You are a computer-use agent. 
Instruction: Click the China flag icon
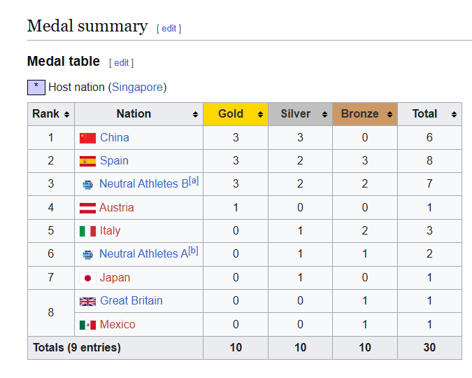(87, 138)
